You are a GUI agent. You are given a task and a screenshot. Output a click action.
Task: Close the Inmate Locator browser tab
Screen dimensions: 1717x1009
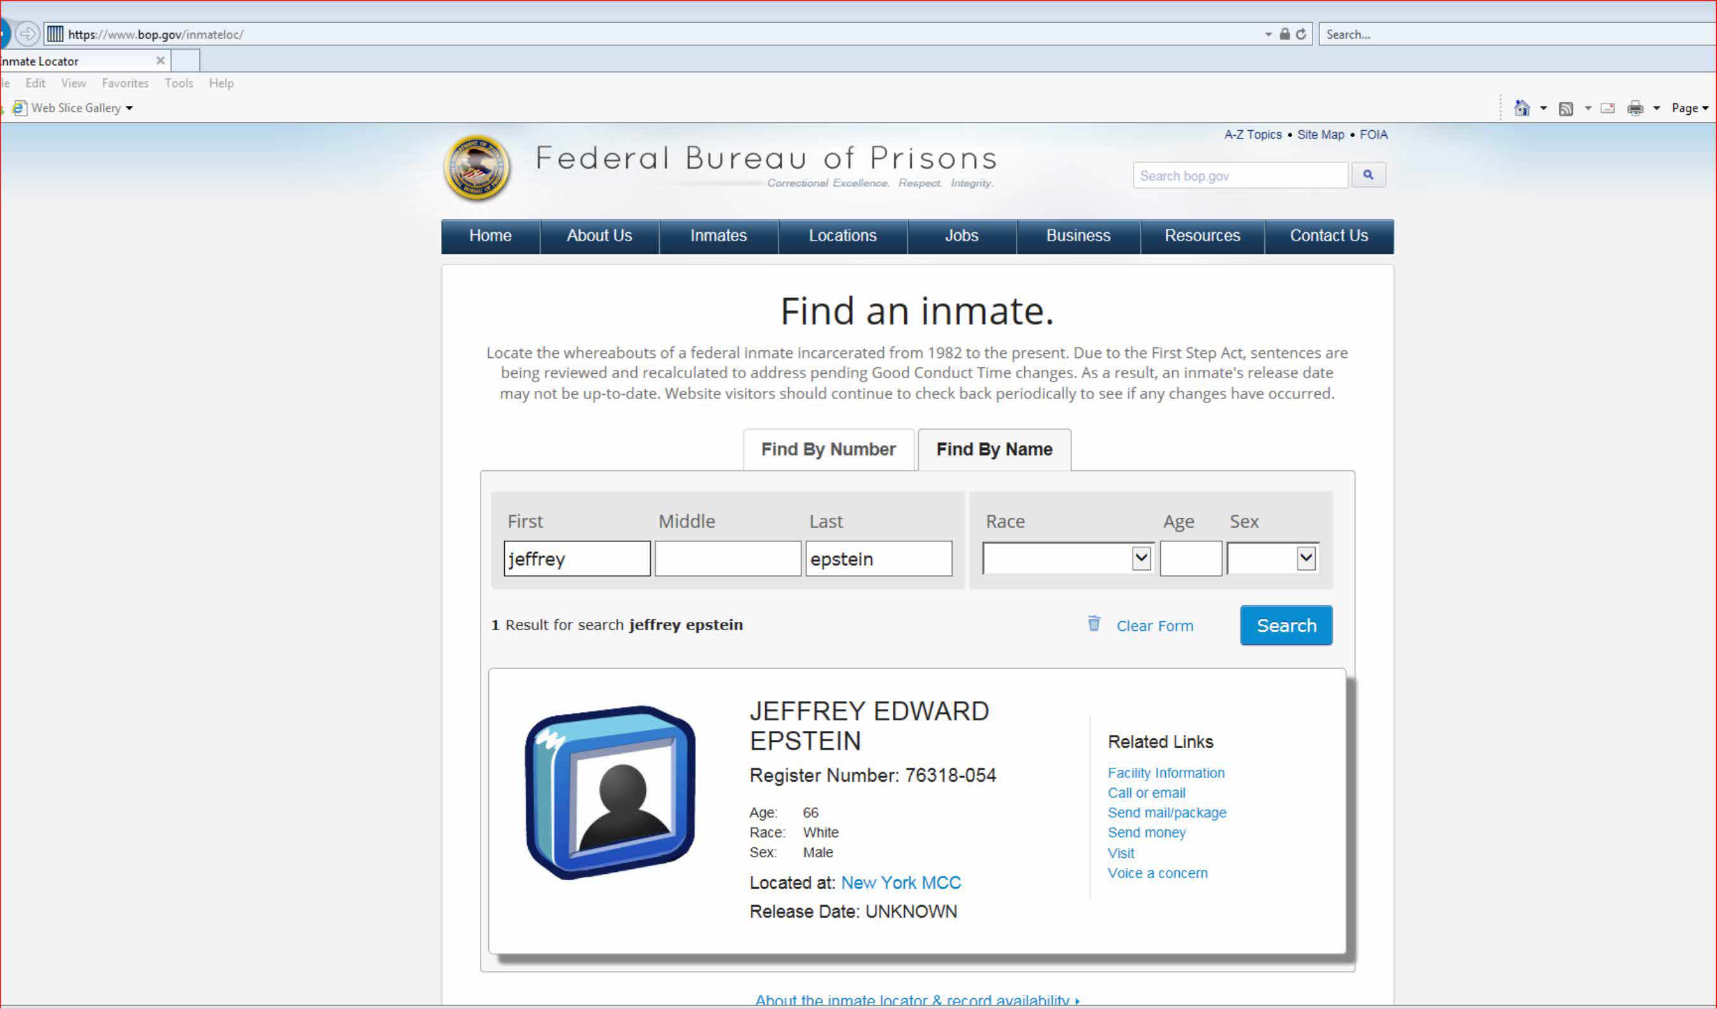coord(160,60)
